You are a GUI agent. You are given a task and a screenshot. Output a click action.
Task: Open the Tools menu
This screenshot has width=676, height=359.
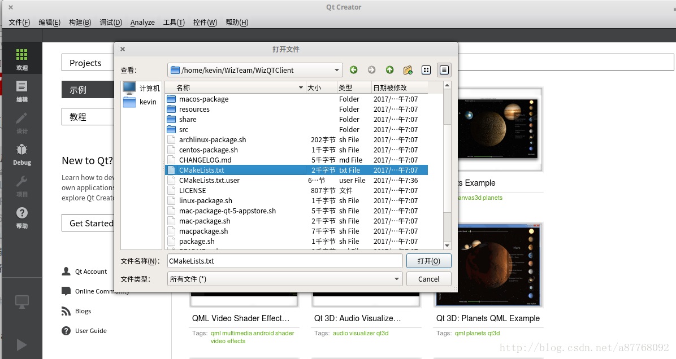click(174, 23)
